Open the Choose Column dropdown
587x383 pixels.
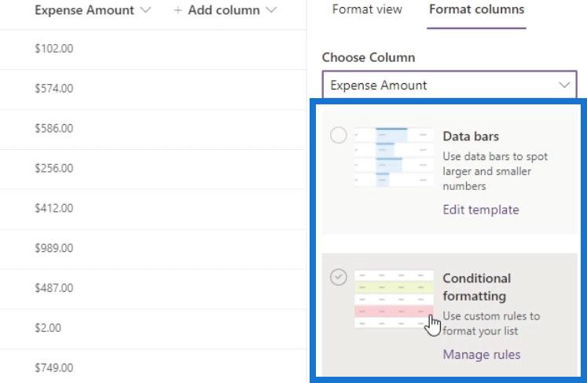pos(449,86)
